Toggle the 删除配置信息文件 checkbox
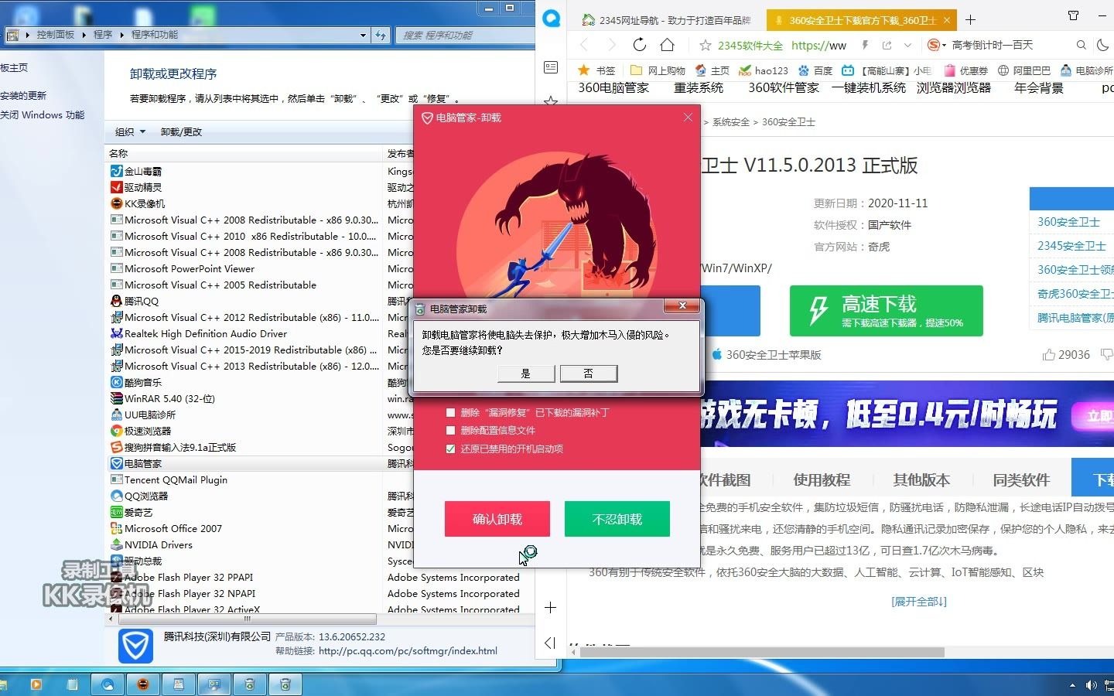This screenshot has width=1114, height=696. pyautogui.click(x=450, y=431)
